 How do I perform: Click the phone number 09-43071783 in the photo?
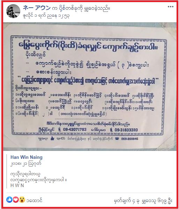coord(75,130)
